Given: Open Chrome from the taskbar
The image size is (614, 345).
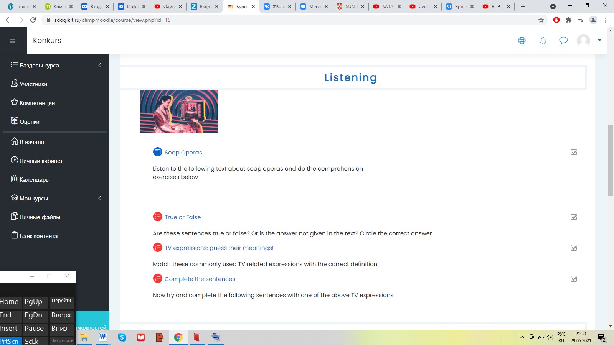Looking at the screenshot, I should pos(178,337).
